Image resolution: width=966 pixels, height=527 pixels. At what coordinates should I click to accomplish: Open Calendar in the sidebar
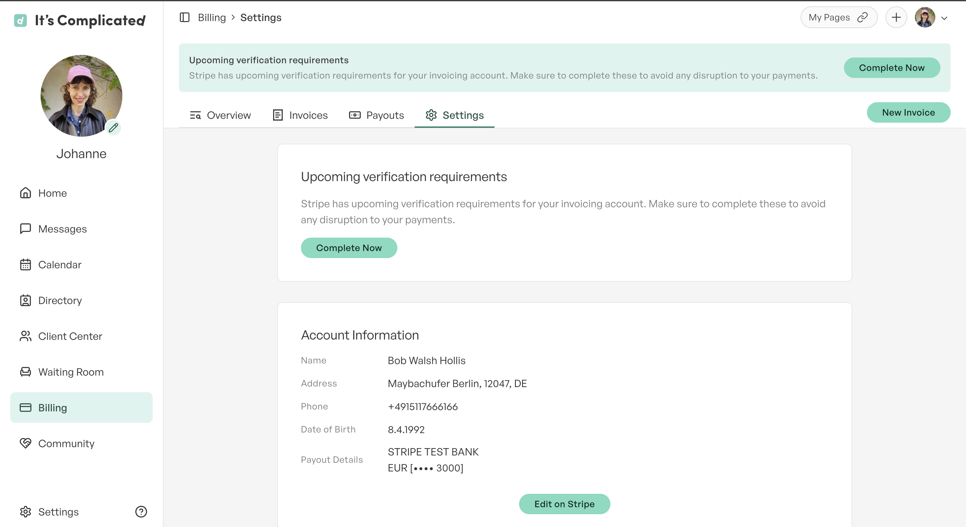click(60, 265)
